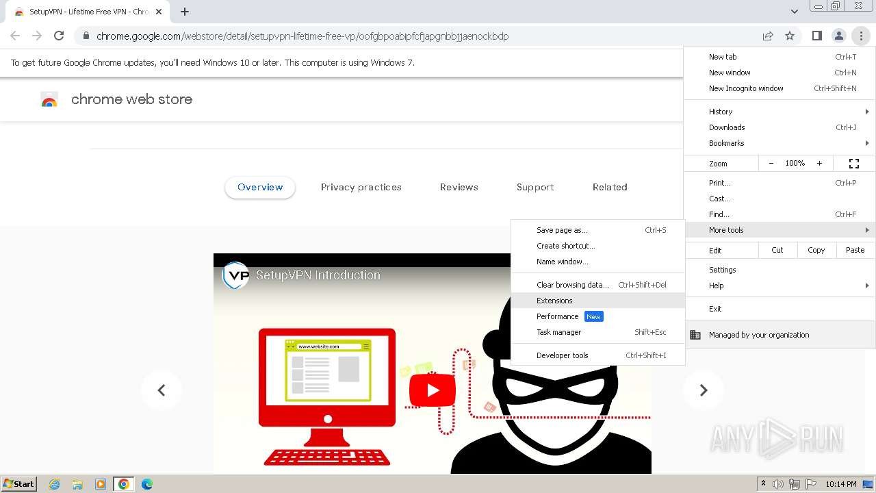Select Clear browsing data... item

pos(597,285)
